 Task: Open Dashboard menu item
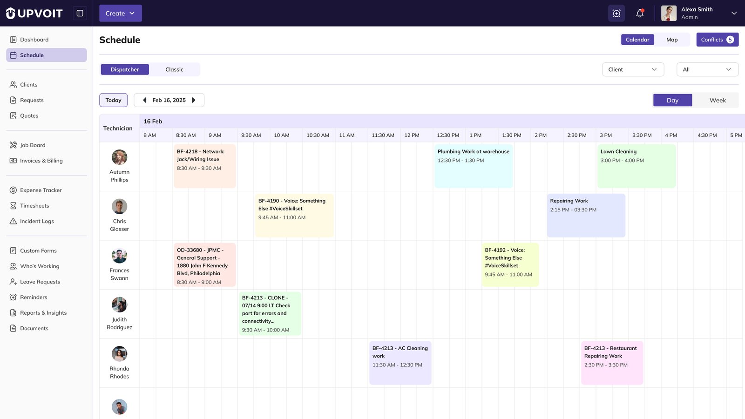[34, 40]
